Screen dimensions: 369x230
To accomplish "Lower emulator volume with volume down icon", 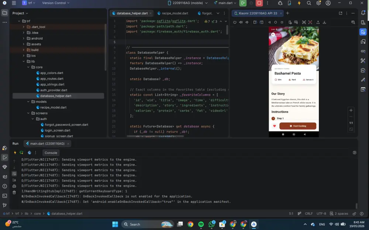I will (x=247, y=22).
